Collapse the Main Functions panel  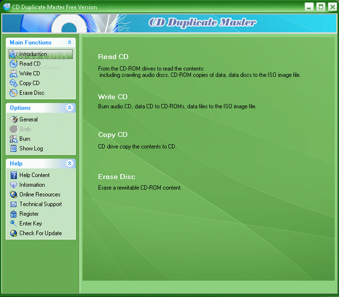pos(69,42)
